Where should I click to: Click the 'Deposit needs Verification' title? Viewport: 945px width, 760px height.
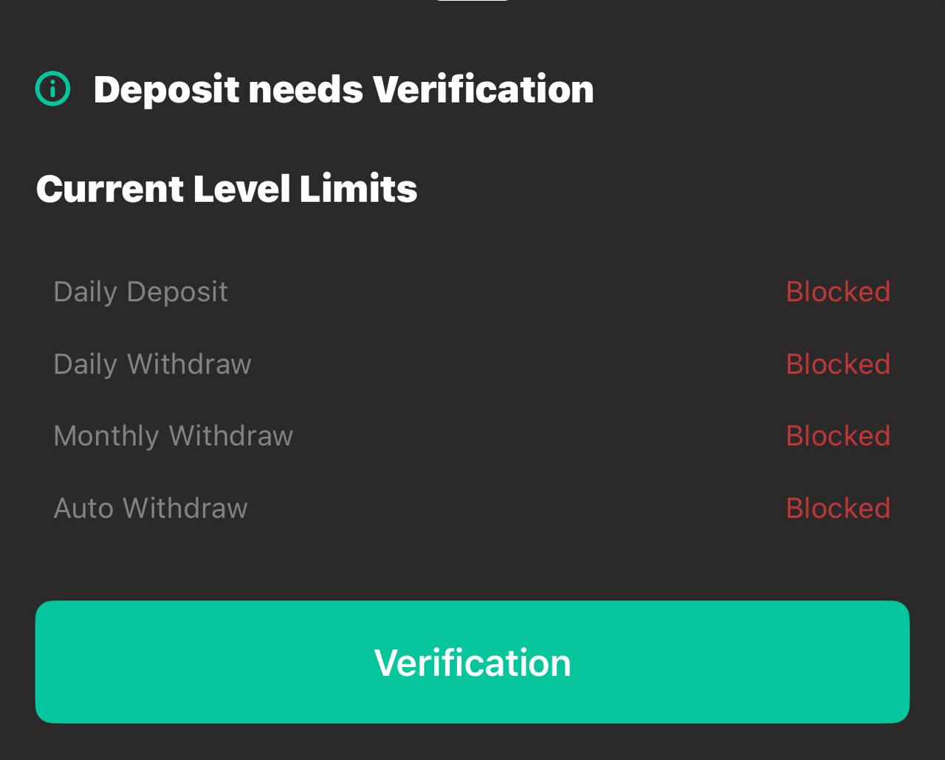tap(343, 89)
